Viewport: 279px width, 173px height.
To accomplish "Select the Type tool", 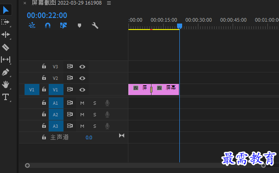I will tap(6, 97).
